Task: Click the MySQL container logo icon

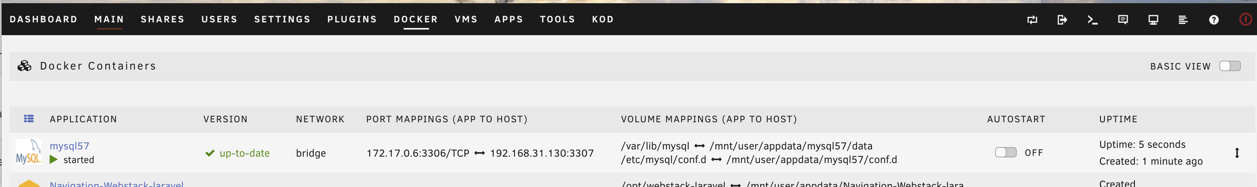Action: [28, 152]
